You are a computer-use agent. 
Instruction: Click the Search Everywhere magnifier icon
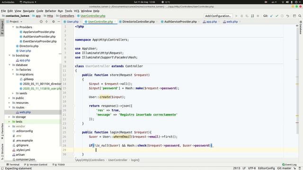point(300,16)
